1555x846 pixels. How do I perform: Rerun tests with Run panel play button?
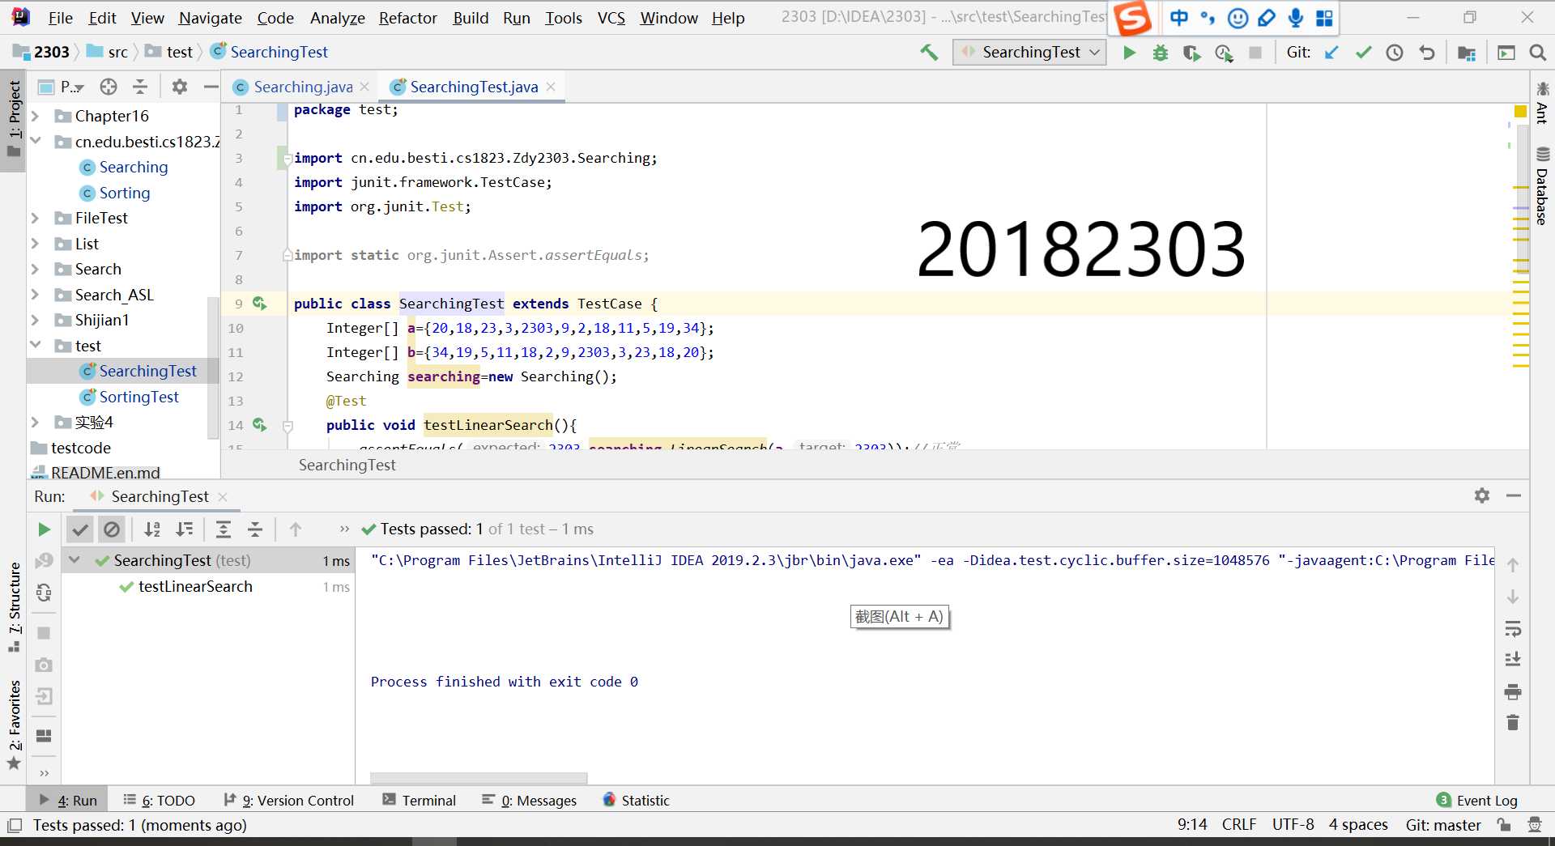point(44,529)
